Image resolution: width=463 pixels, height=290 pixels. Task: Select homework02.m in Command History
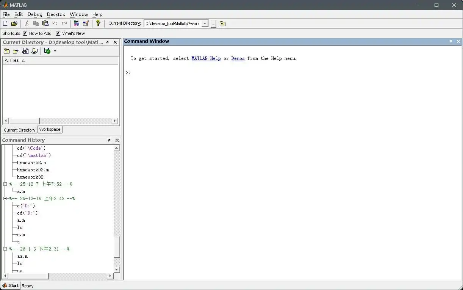33,170
